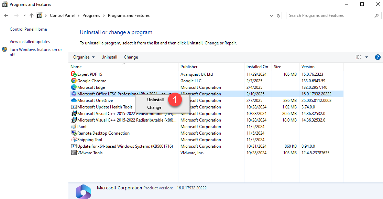
Task: Click the search magnifier icon
Action: 377,15
